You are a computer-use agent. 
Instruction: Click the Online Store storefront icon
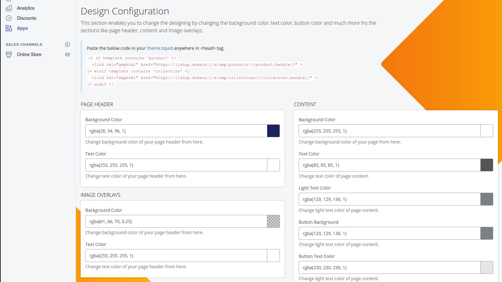9,54
